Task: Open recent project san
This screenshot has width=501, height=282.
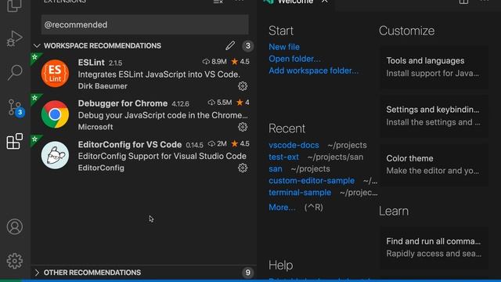Action: [x=276, y=169]
